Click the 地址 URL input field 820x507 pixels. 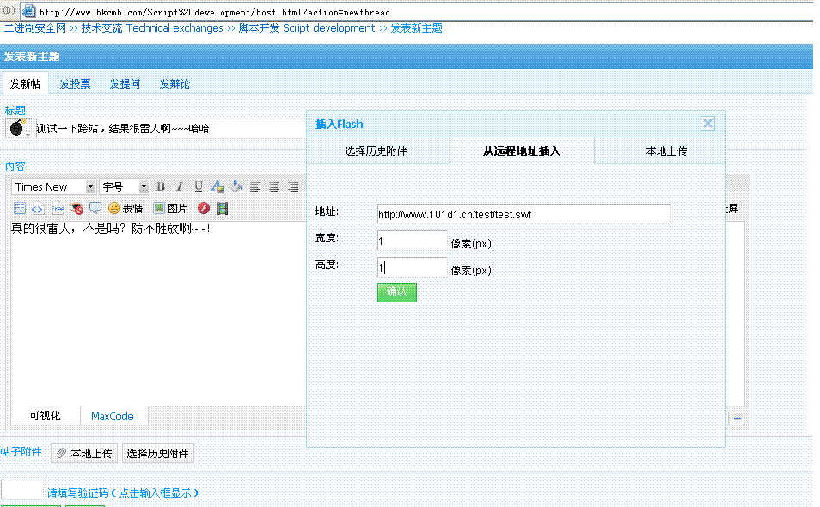tap(523, 214)
